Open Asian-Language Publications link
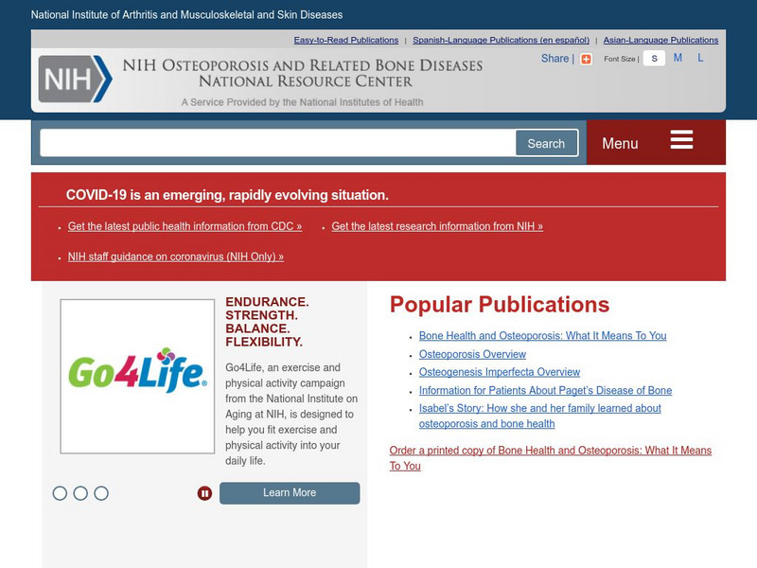 click(x=660, y=40)
